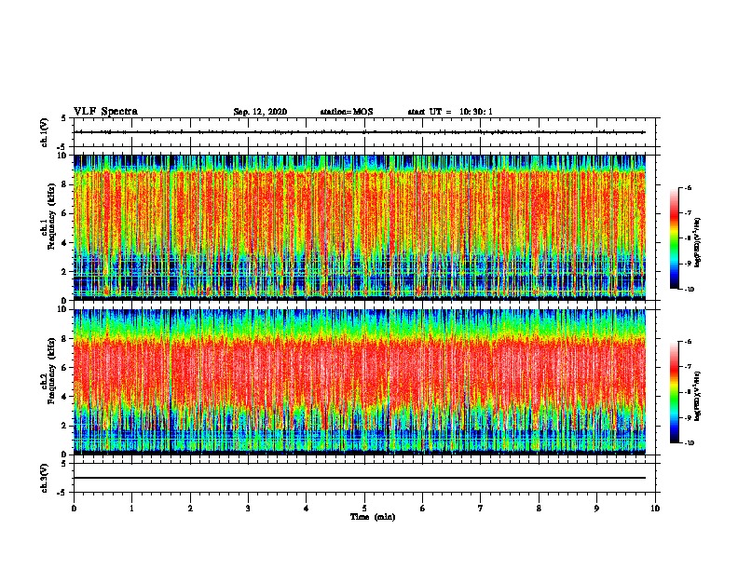Click the ch.2 spectrogram color scale bar
This screenshot has width=738, height=570.
[675, 392]
